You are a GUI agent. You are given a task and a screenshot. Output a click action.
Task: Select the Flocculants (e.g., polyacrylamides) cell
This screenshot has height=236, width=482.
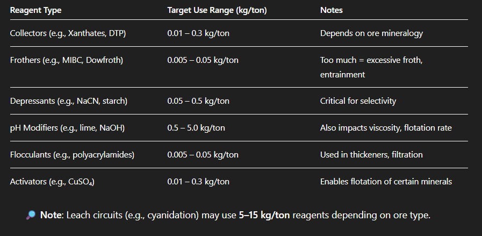(x=72, y=155)
